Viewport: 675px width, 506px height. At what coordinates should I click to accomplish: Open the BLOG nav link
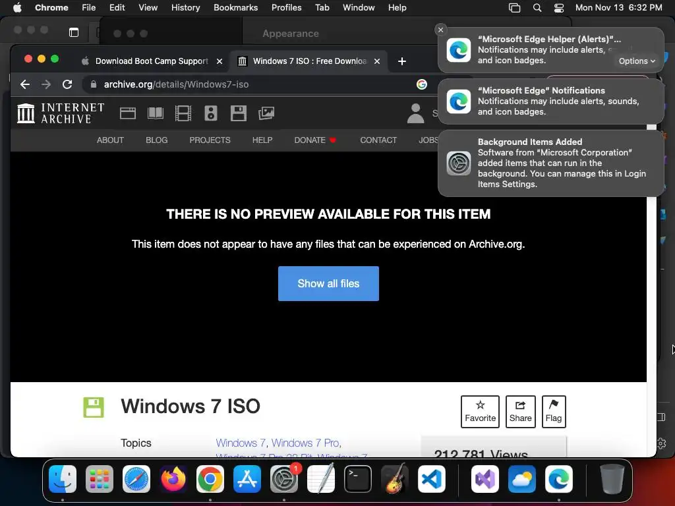[157, 140]
